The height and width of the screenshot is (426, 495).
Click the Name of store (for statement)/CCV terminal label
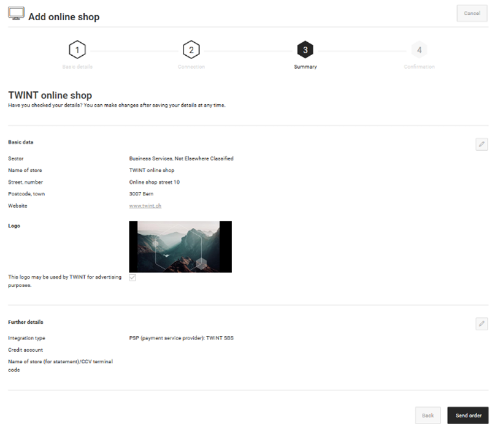pyautogui.click(x=60, y=366)
